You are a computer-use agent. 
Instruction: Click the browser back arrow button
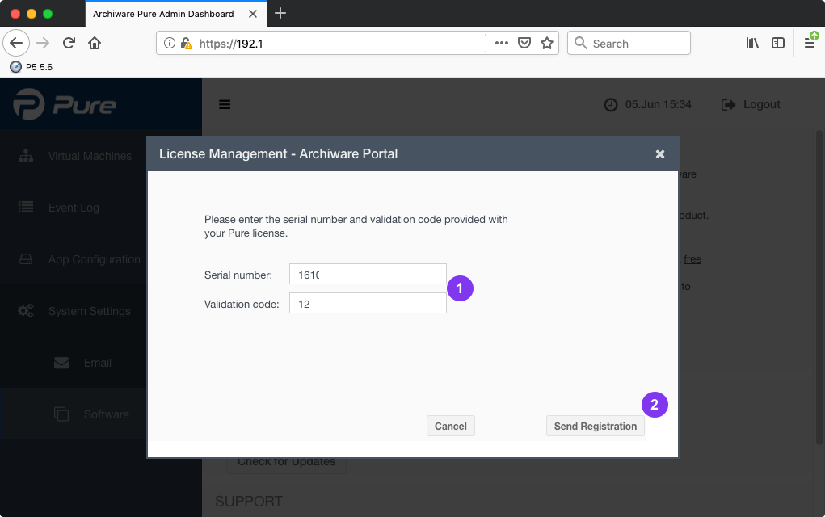pos(18,44)
